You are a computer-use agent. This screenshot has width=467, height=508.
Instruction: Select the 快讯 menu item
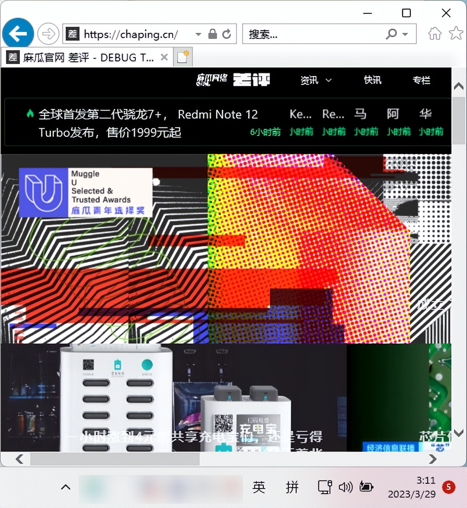click(x=372, y=80)
